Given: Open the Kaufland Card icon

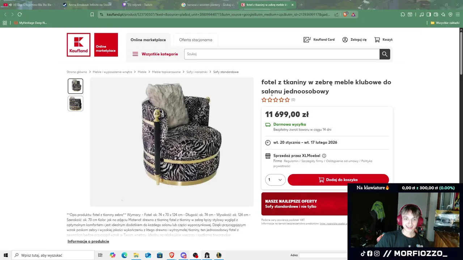Looking at the screenshot, I should coord(307,40).
